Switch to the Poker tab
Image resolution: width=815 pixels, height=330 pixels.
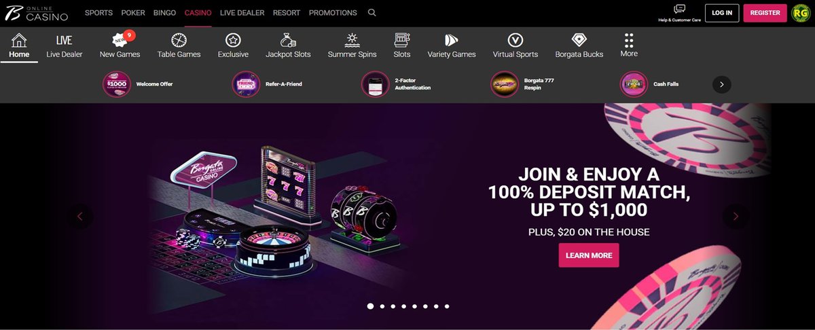pyautogui.click(x=133, y=13)
